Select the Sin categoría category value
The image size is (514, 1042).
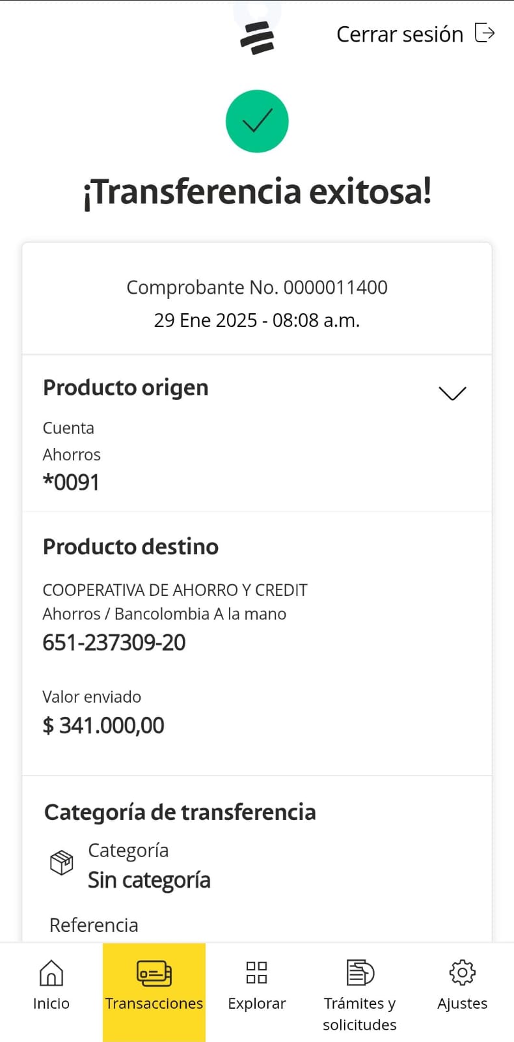point(149,880)
